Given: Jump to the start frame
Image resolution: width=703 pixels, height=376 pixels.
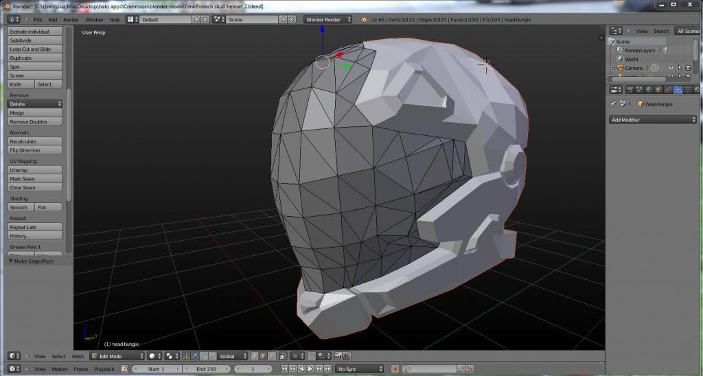Looking at the screenshot, I should pyautogui.click(x=284, y=369).
